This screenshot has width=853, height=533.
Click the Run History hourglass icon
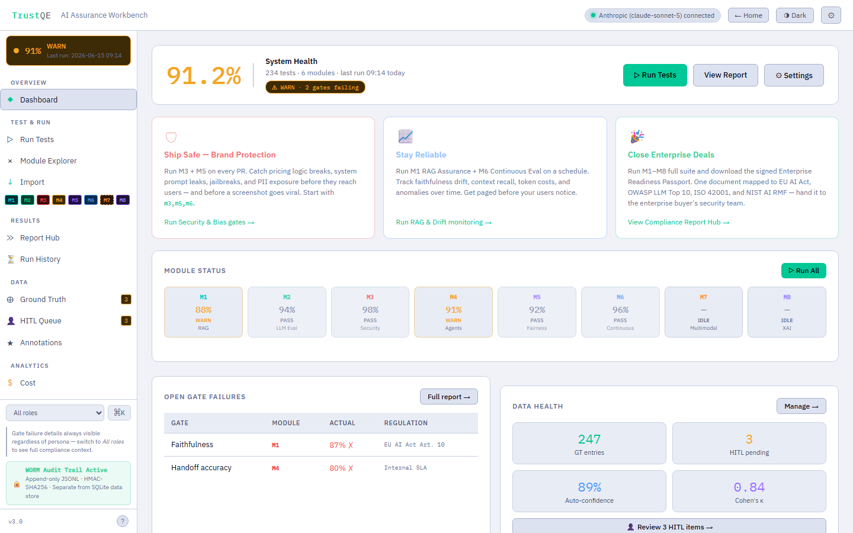tap(11, 259)
